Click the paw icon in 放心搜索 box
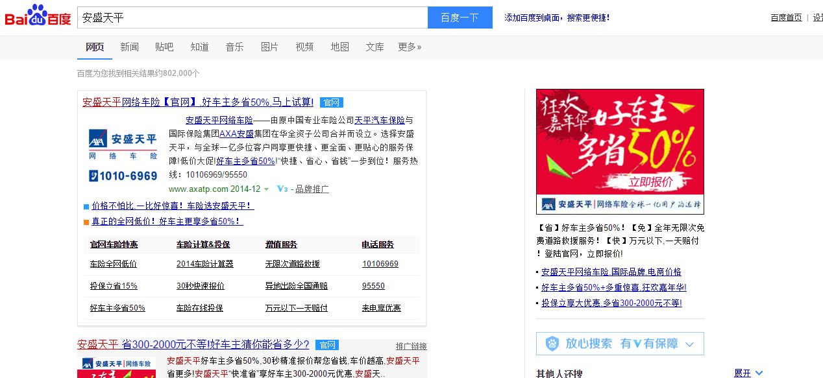823x378 pixels. click(x=552, y=344)
